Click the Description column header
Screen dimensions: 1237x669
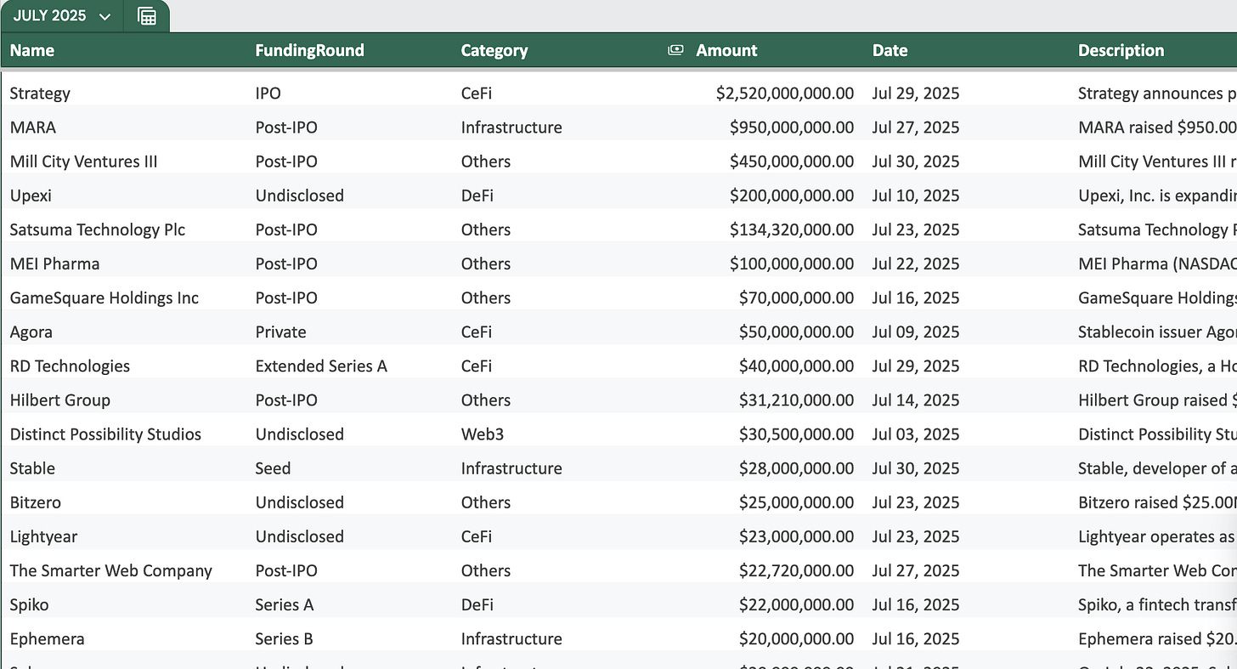(x=1121, y=50)
